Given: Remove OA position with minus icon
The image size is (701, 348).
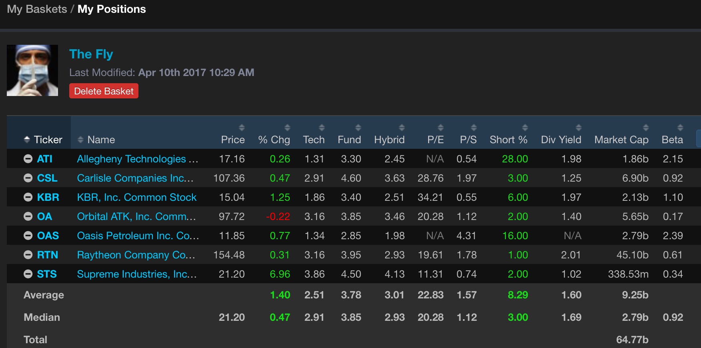Looking at the screenshot, I should click(x=28, y=216).
